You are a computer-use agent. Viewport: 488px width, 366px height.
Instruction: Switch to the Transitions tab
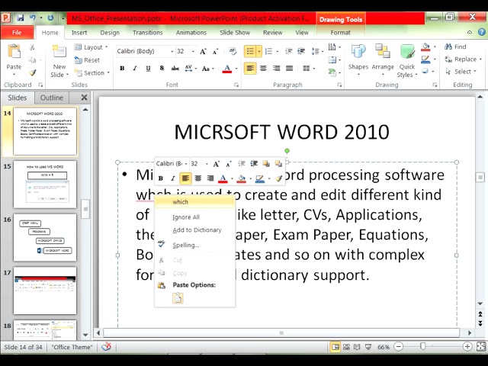tap(147, 32)
